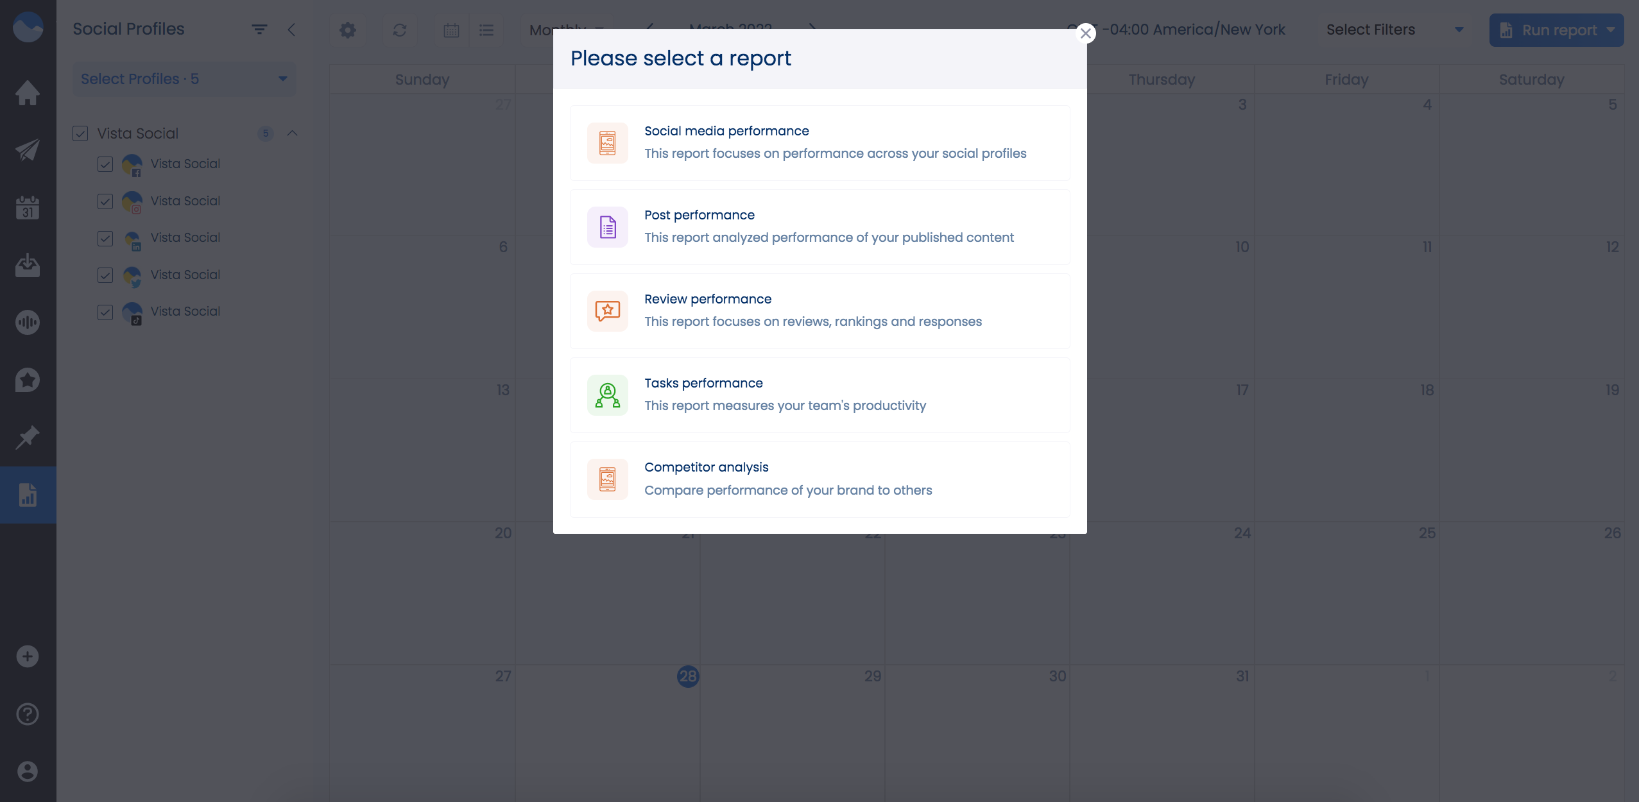Uncheck the Vista Social Instagram profile
The width and height of the screenshot is (1639, 802).
105,201
